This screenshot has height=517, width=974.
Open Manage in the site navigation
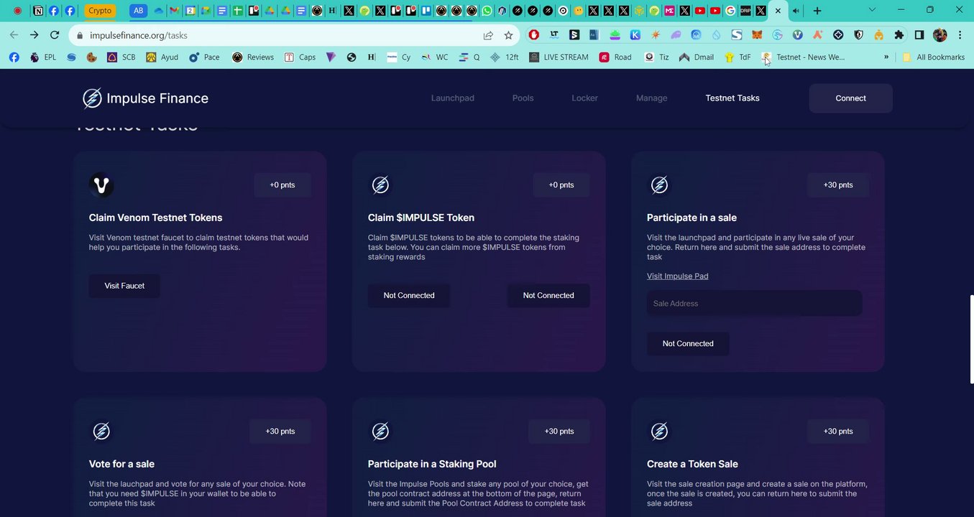coord(652,98)
